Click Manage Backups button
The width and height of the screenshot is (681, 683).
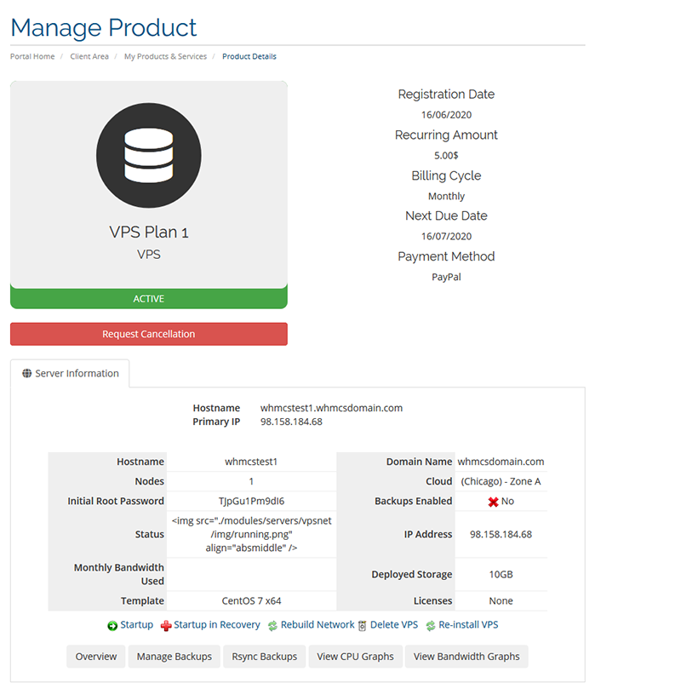[x=175, y=657]
